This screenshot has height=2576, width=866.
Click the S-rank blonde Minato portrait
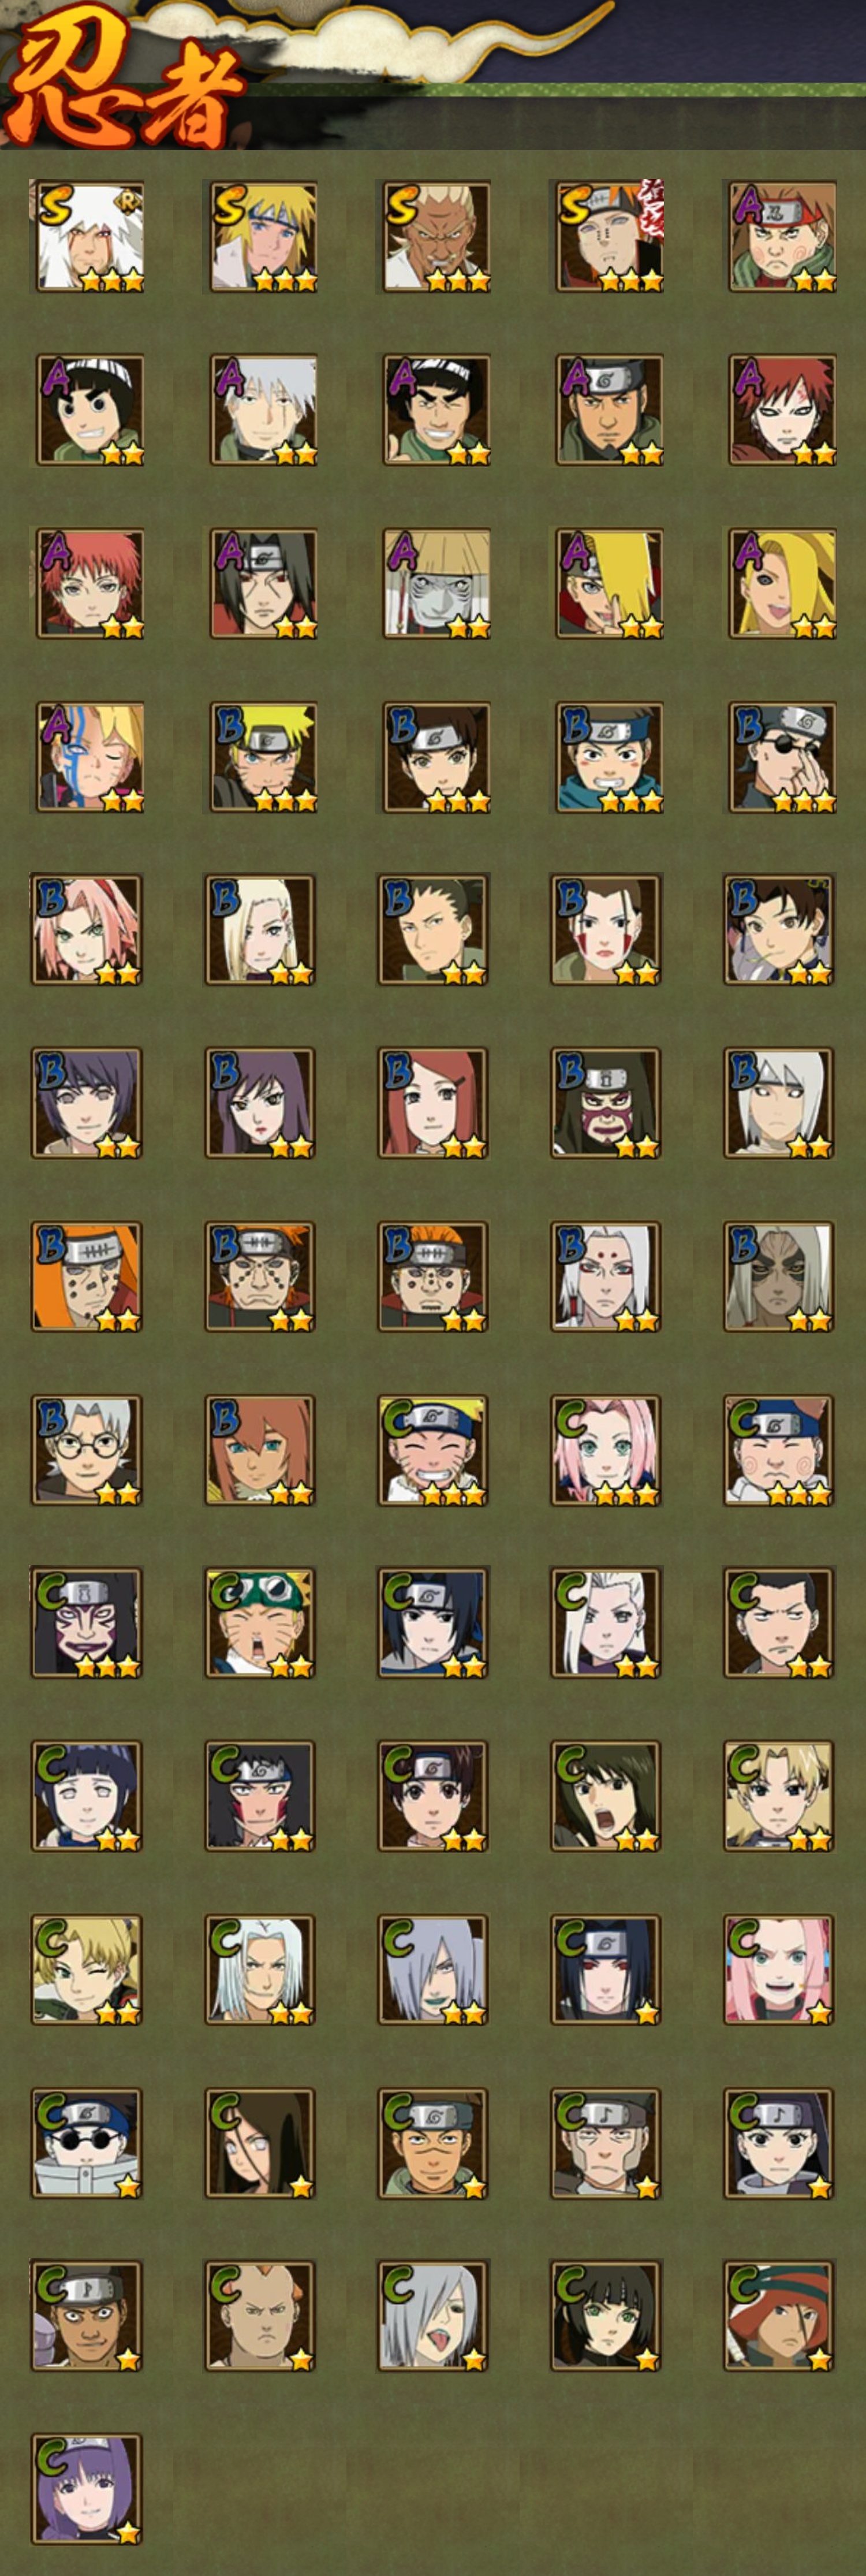262,236
